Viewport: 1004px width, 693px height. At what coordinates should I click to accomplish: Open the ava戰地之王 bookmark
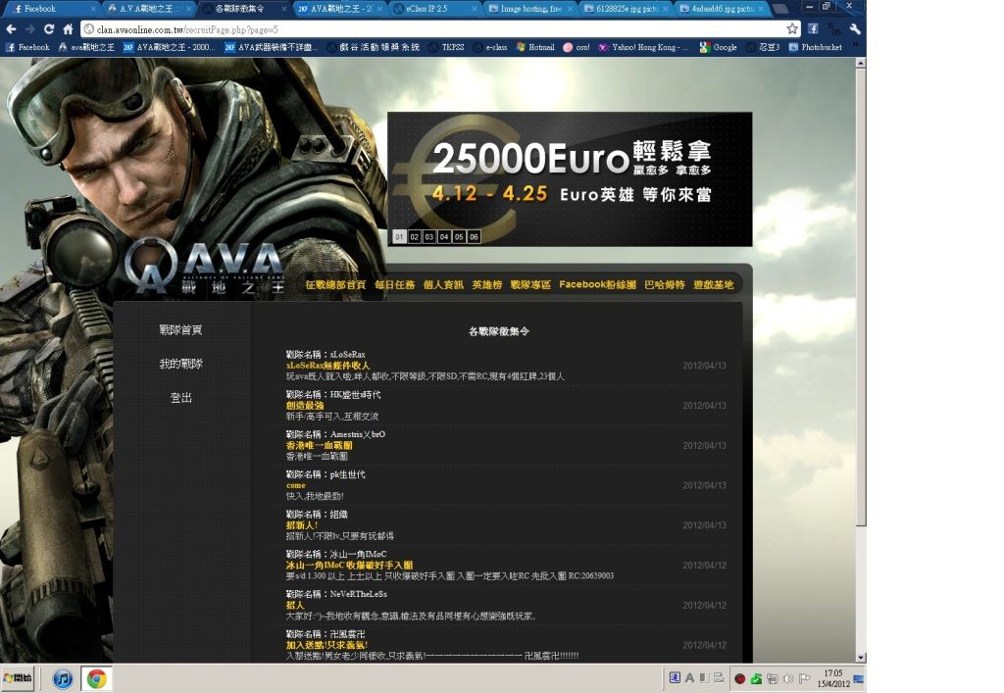pos(86,47)
